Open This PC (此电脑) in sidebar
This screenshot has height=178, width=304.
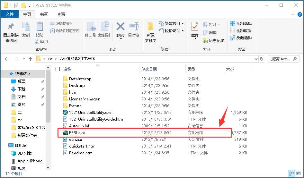21,146
